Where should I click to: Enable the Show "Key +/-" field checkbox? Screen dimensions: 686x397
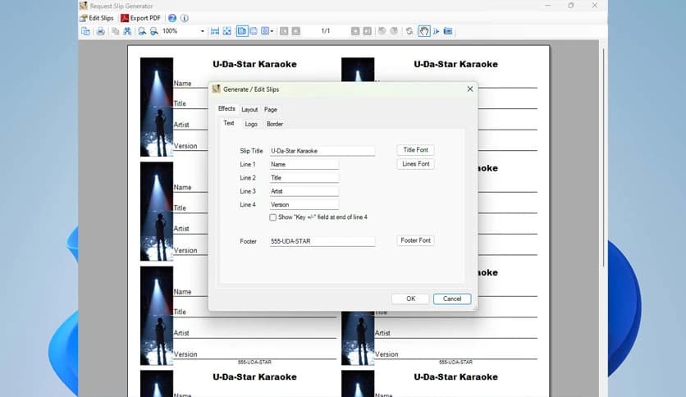[x=273, y=217]
